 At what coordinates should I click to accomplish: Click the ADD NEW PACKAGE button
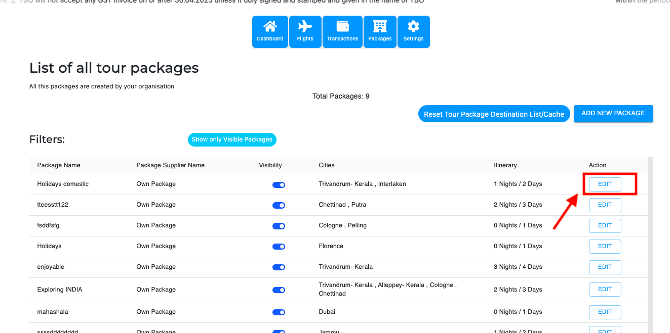[613, 113]
